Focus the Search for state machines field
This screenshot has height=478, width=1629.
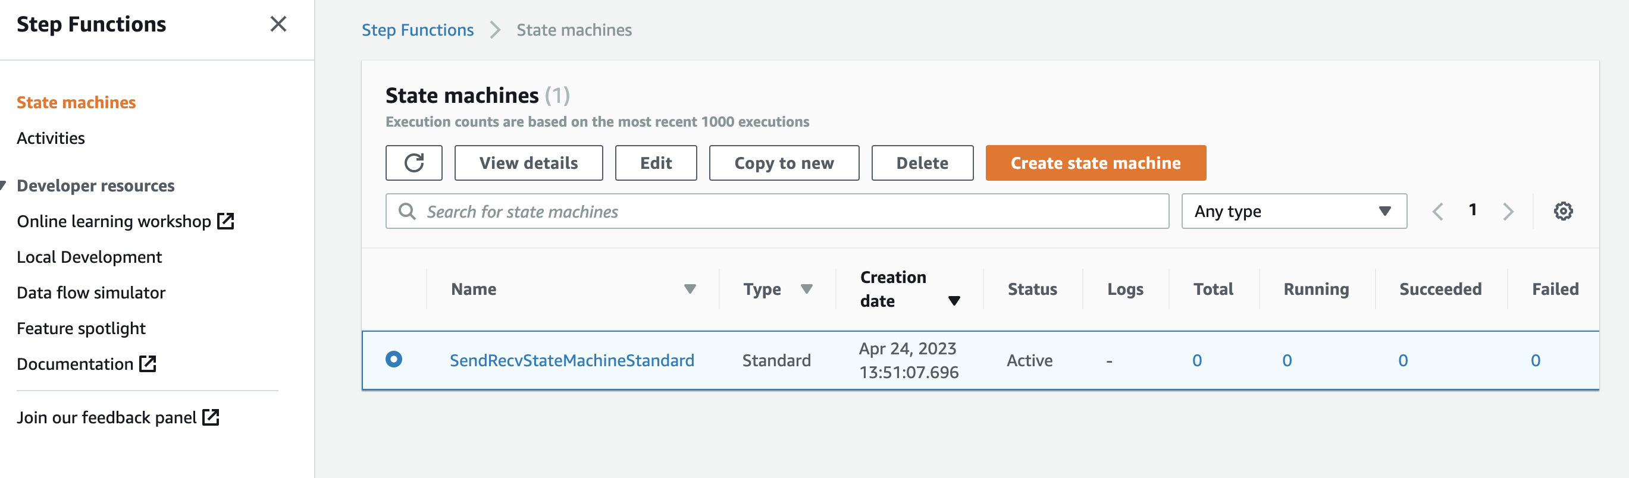777,211
